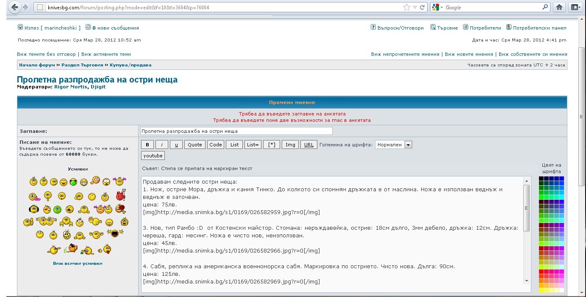Image resolution: width=586 pixels, height=297 pixels.
Task: Open the Купува/продава breadcrumb
Action: [131, 65]
